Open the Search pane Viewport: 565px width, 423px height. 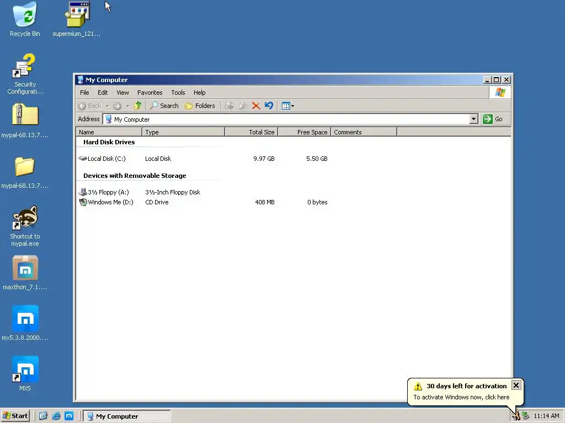[164, 106]
